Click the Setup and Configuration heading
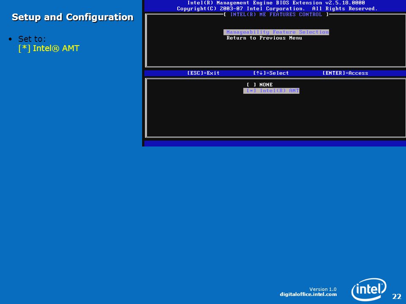The height and width of the screenshot is (304, 406). [x=72, y=17]
